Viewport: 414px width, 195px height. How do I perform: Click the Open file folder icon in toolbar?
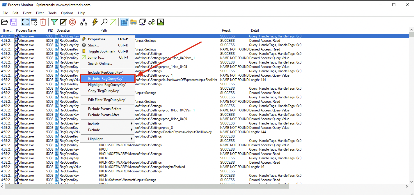(5, 22)
